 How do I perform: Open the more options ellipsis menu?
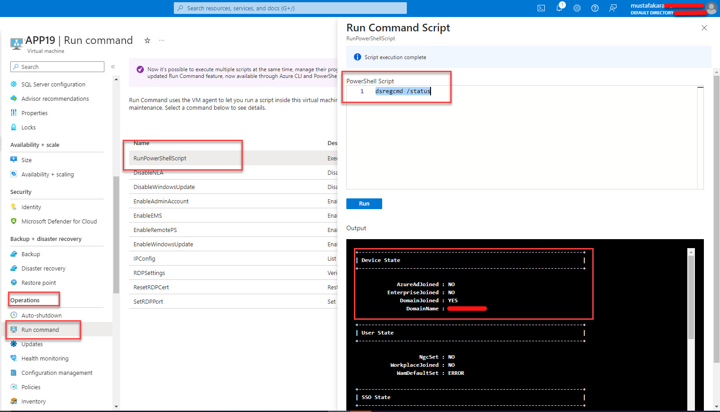[162, 41]
